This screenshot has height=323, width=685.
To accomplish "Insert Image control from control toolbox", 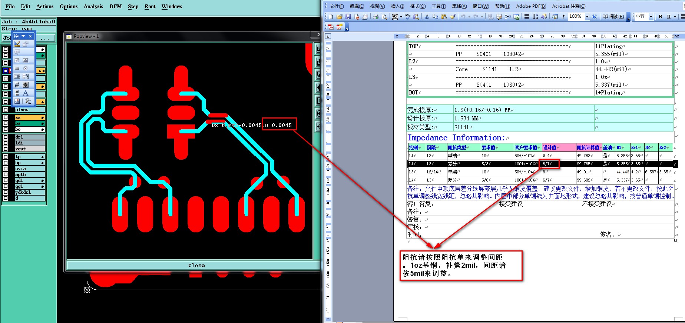I will coord(17,101).
